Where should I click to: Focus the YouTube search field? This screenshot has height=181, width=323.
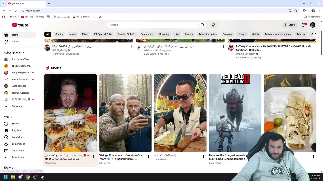tap(152, 25)
